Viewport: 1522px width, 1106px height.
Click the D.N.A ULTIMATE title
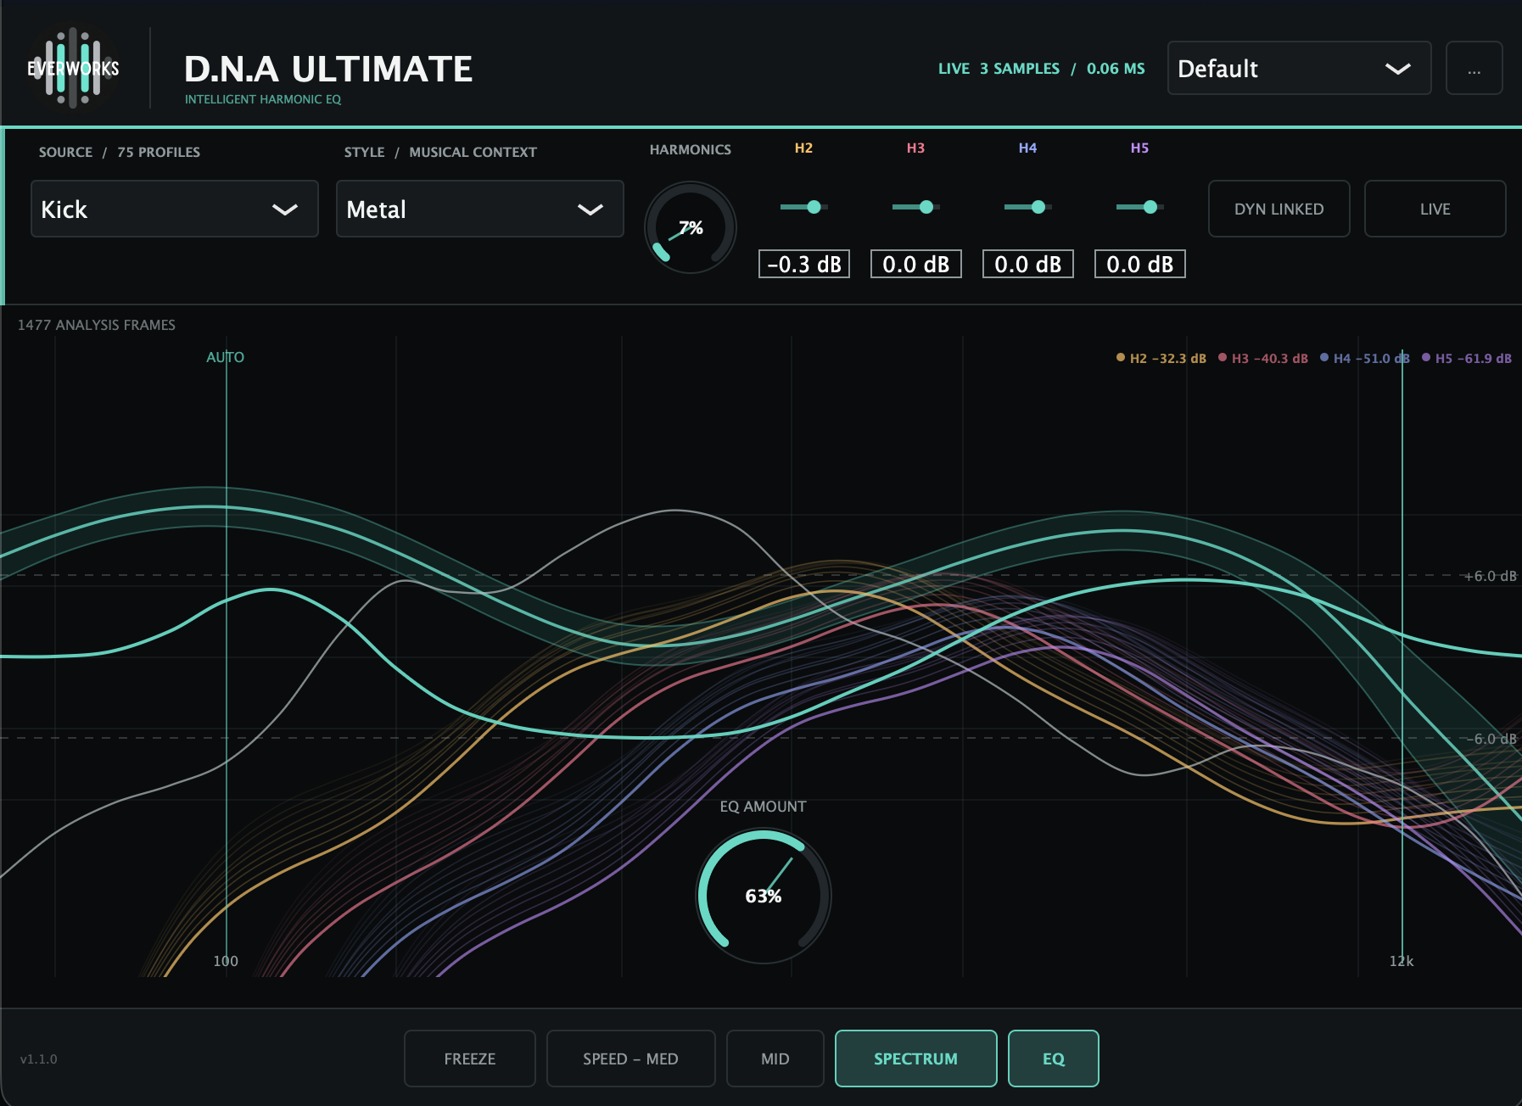pyautogui.click(x=328, y=69)
